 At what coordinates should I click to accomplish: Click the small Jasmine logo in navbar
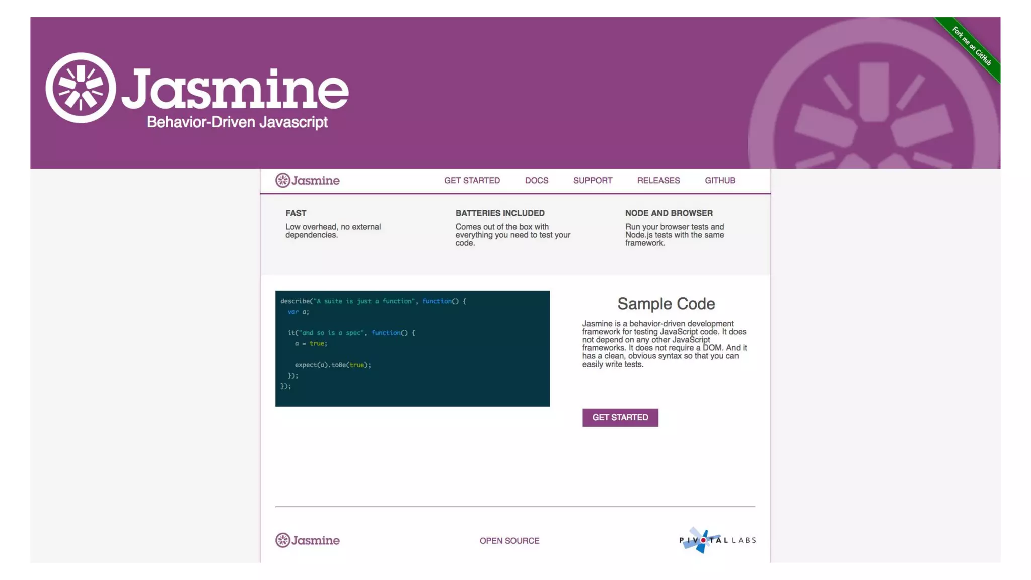click(307, 180)
